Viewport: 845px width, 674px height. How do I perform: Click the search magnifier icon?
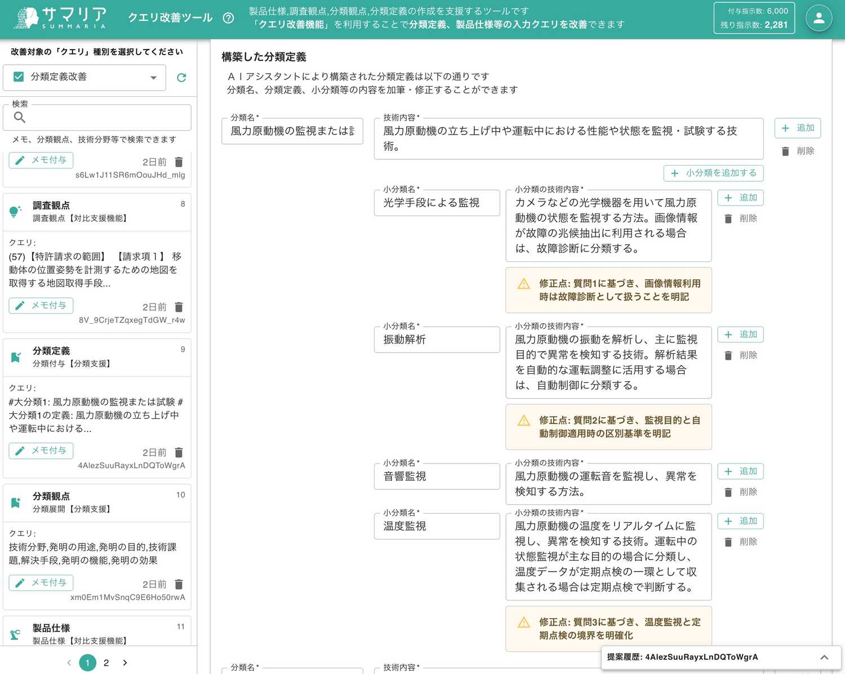[20, 117]
